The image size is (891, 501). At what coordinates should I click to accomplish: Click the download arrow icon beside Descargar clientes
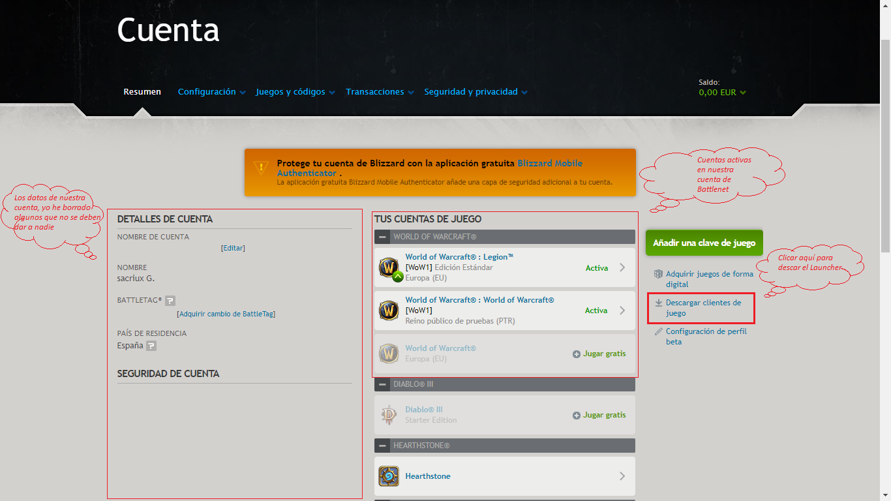click(659, 303)
